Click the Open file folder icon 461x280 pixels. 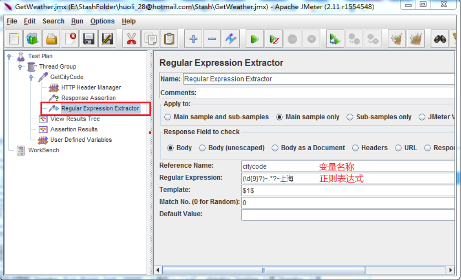(52, 39)
